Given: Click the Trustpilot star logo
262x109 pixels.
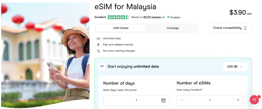Looking at the screenshot, I should point(168,17).
